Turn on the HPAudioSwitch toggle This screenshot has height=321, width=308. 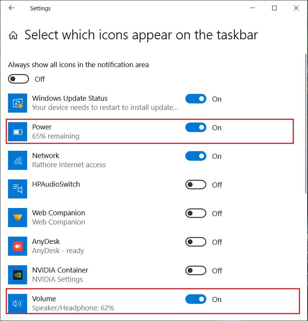coord(196,185)
